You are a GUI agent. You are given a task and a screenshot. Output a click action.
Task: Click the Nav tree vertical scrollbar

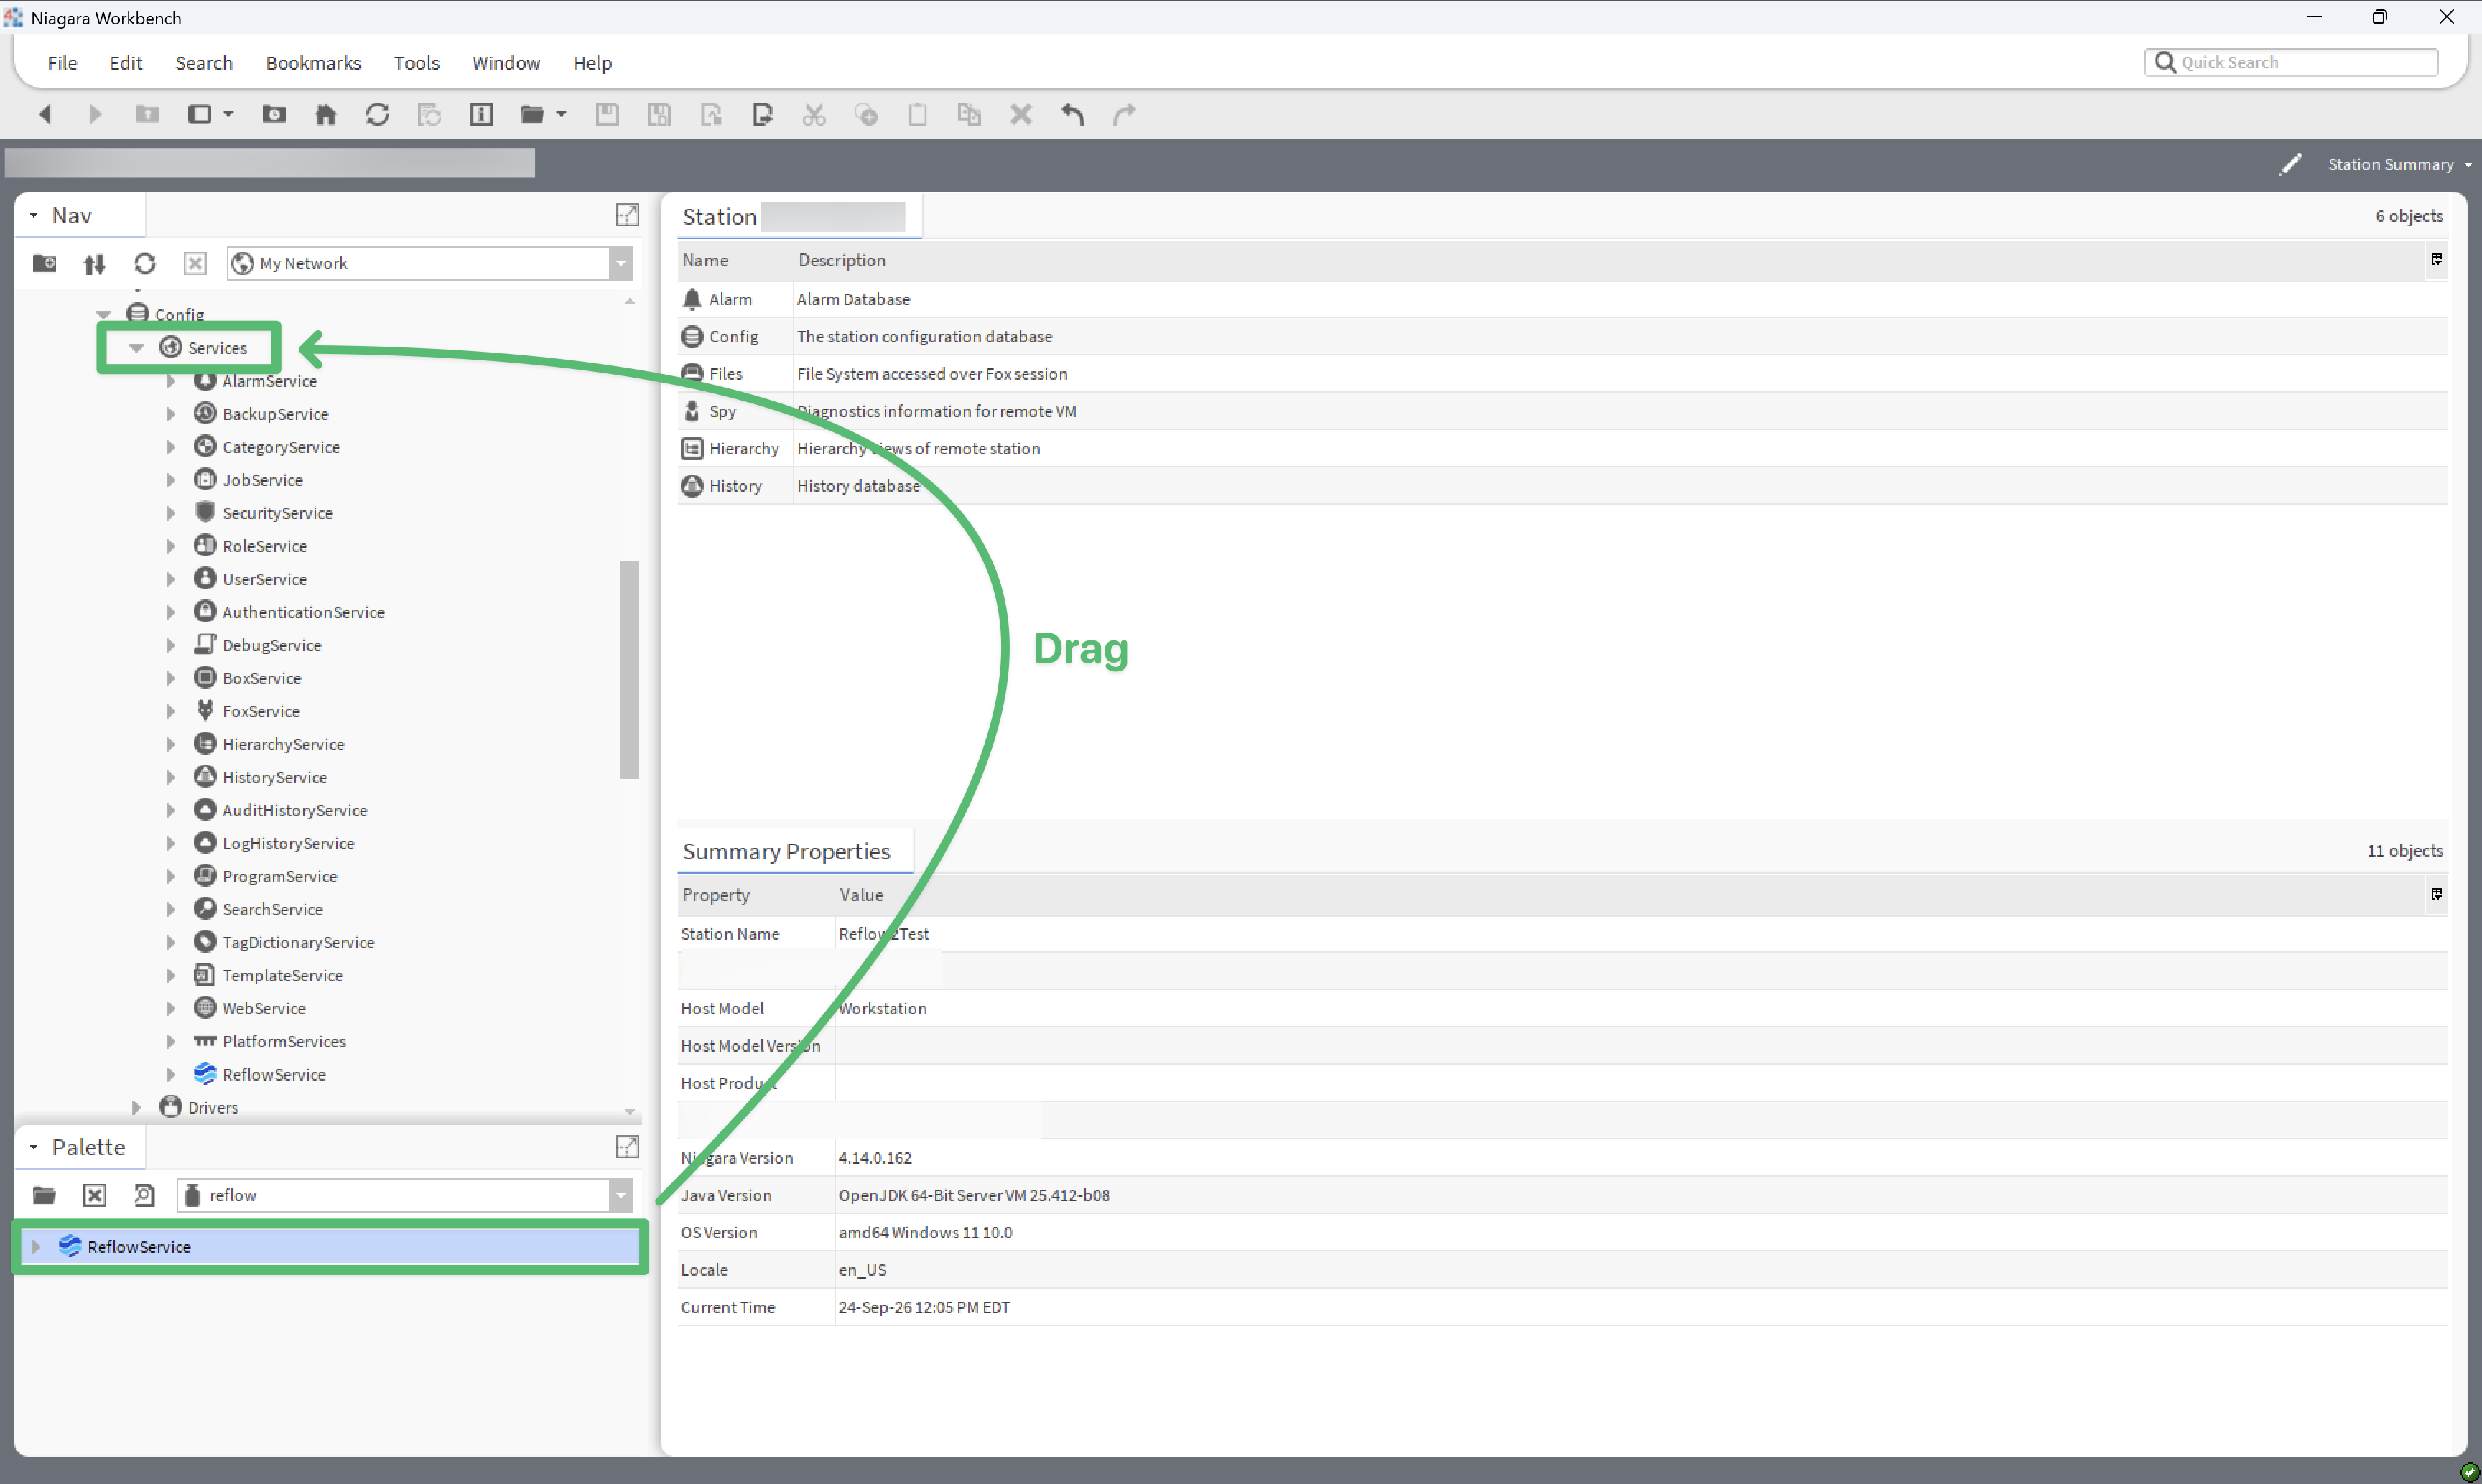(x=629, y=668)
